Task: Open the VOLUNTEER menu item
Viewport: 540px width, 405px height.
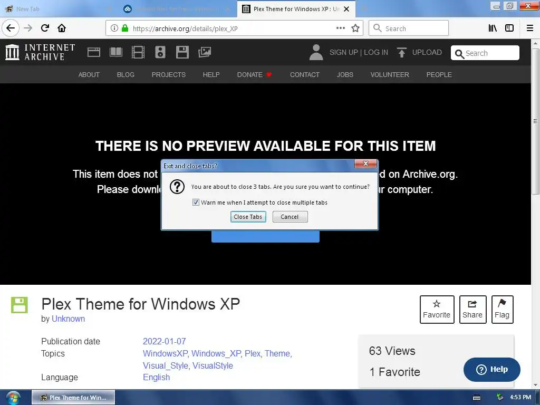Action: pyautogui.click(x=390, y=75)
